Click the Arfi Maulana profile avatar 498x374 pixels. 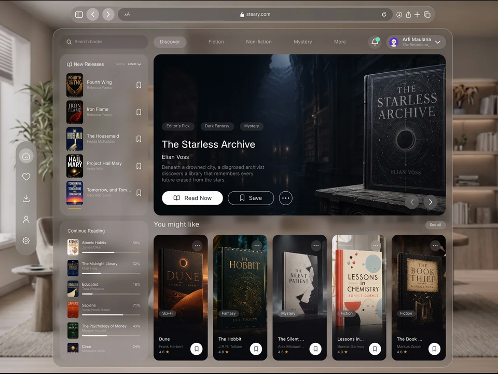point(394,42)
